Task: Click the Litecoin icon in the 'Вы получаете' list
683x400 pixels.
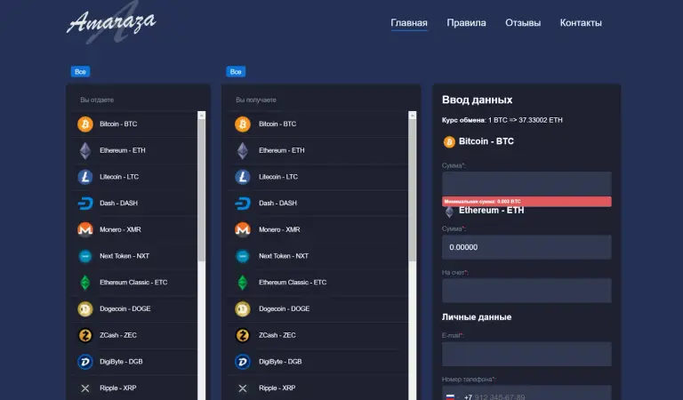Action: [243, 177]
